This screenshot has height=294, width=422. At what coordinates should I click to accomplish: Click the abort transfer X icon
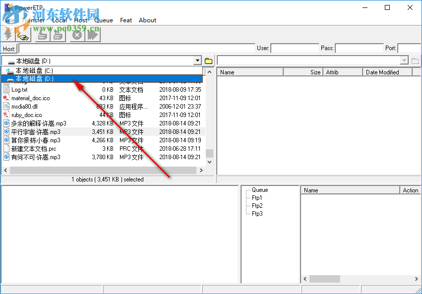[x=77, y=35]
